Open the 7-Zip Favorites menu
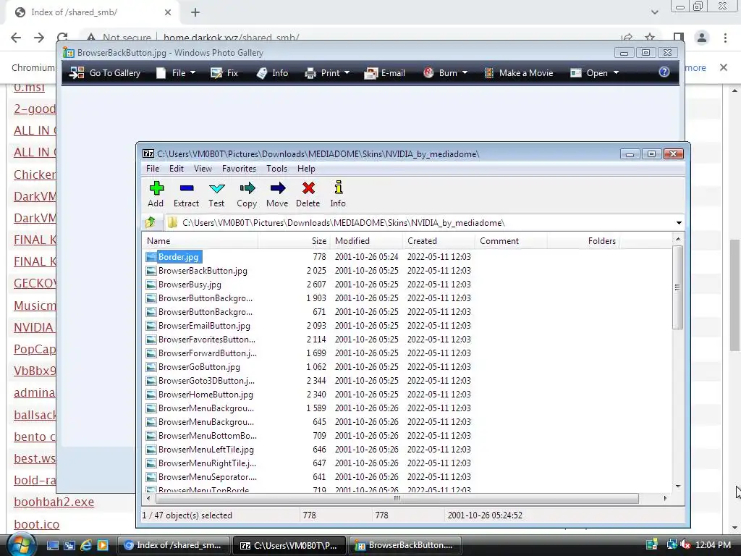 point(239,168)
